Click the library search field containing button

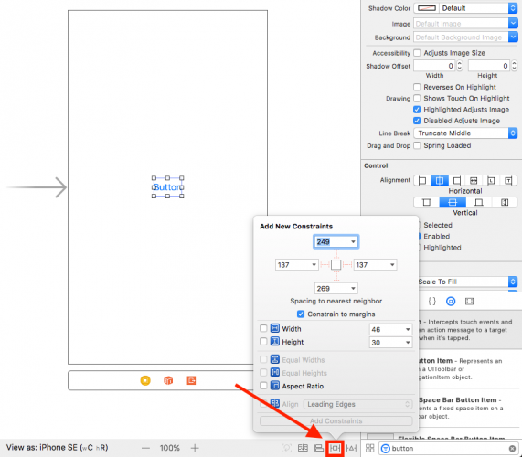(x=448, y=449)
